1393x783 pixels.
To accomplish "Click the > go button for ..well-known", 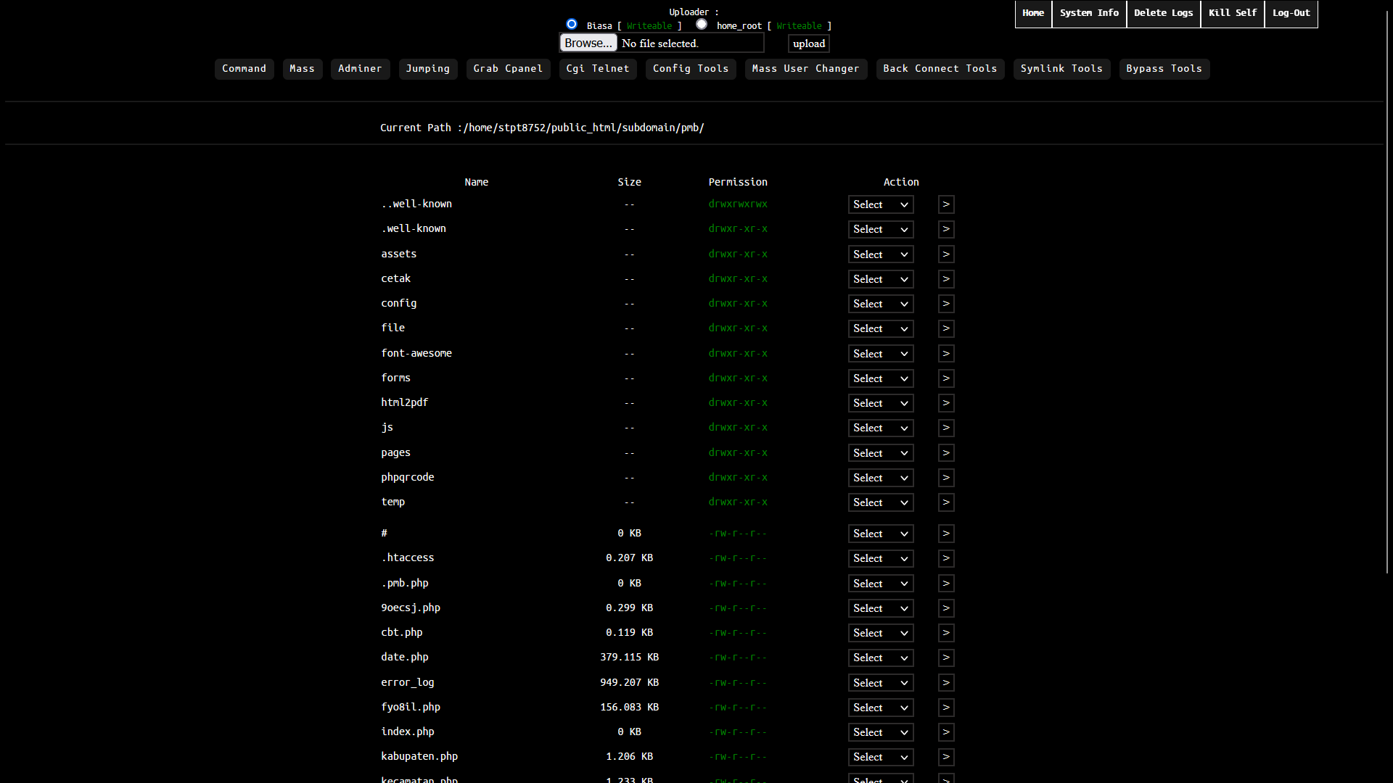I will pyautogui.click(x=946, y=204).
